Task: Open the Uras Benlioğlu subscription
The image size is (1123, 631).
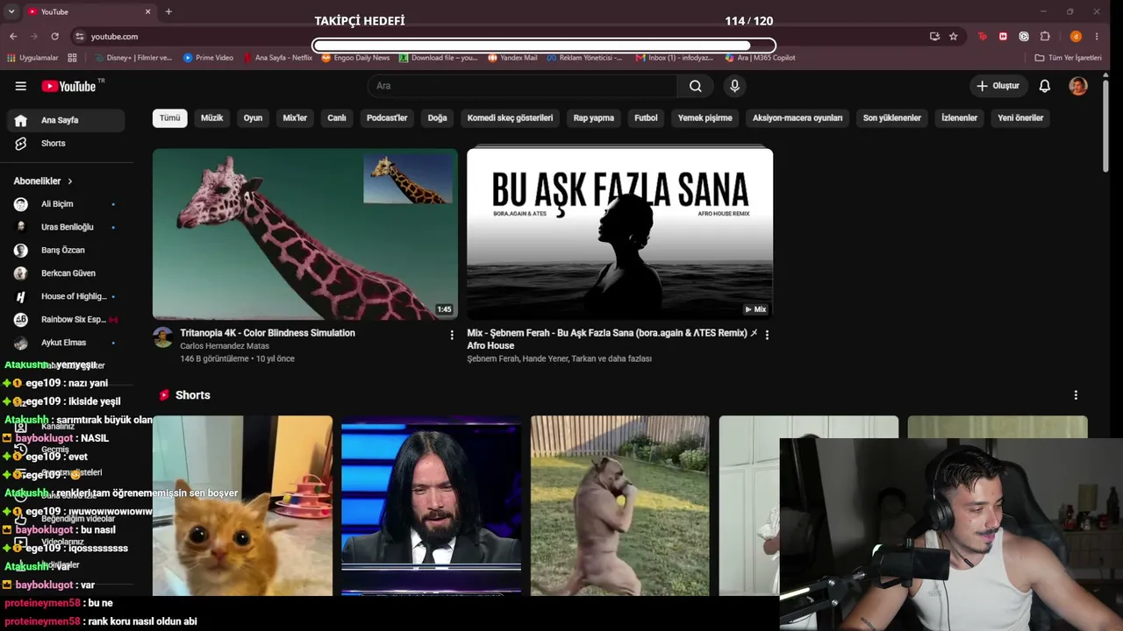Action: tap(66, 227)
